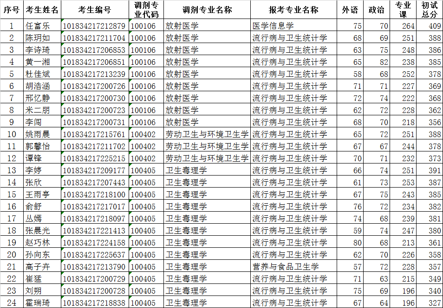Click the 考生姓名 column header
The width and height of the screenshot is (443, 308).
(42, 10)
